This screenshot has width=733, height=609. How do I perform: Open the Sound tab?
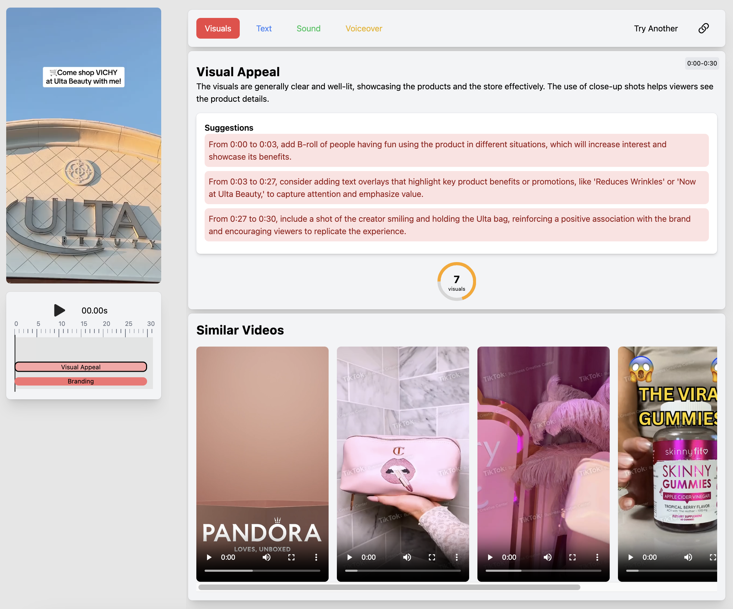pyautogui.click(x=309, y=28)
